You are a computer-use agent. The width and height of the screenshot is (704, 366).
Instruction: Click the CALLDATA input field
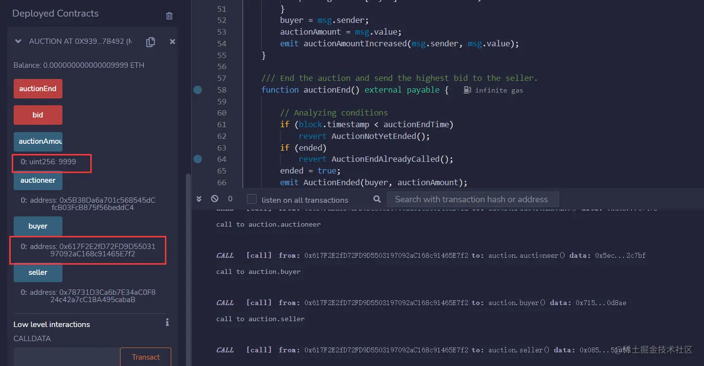click(66, 357)
